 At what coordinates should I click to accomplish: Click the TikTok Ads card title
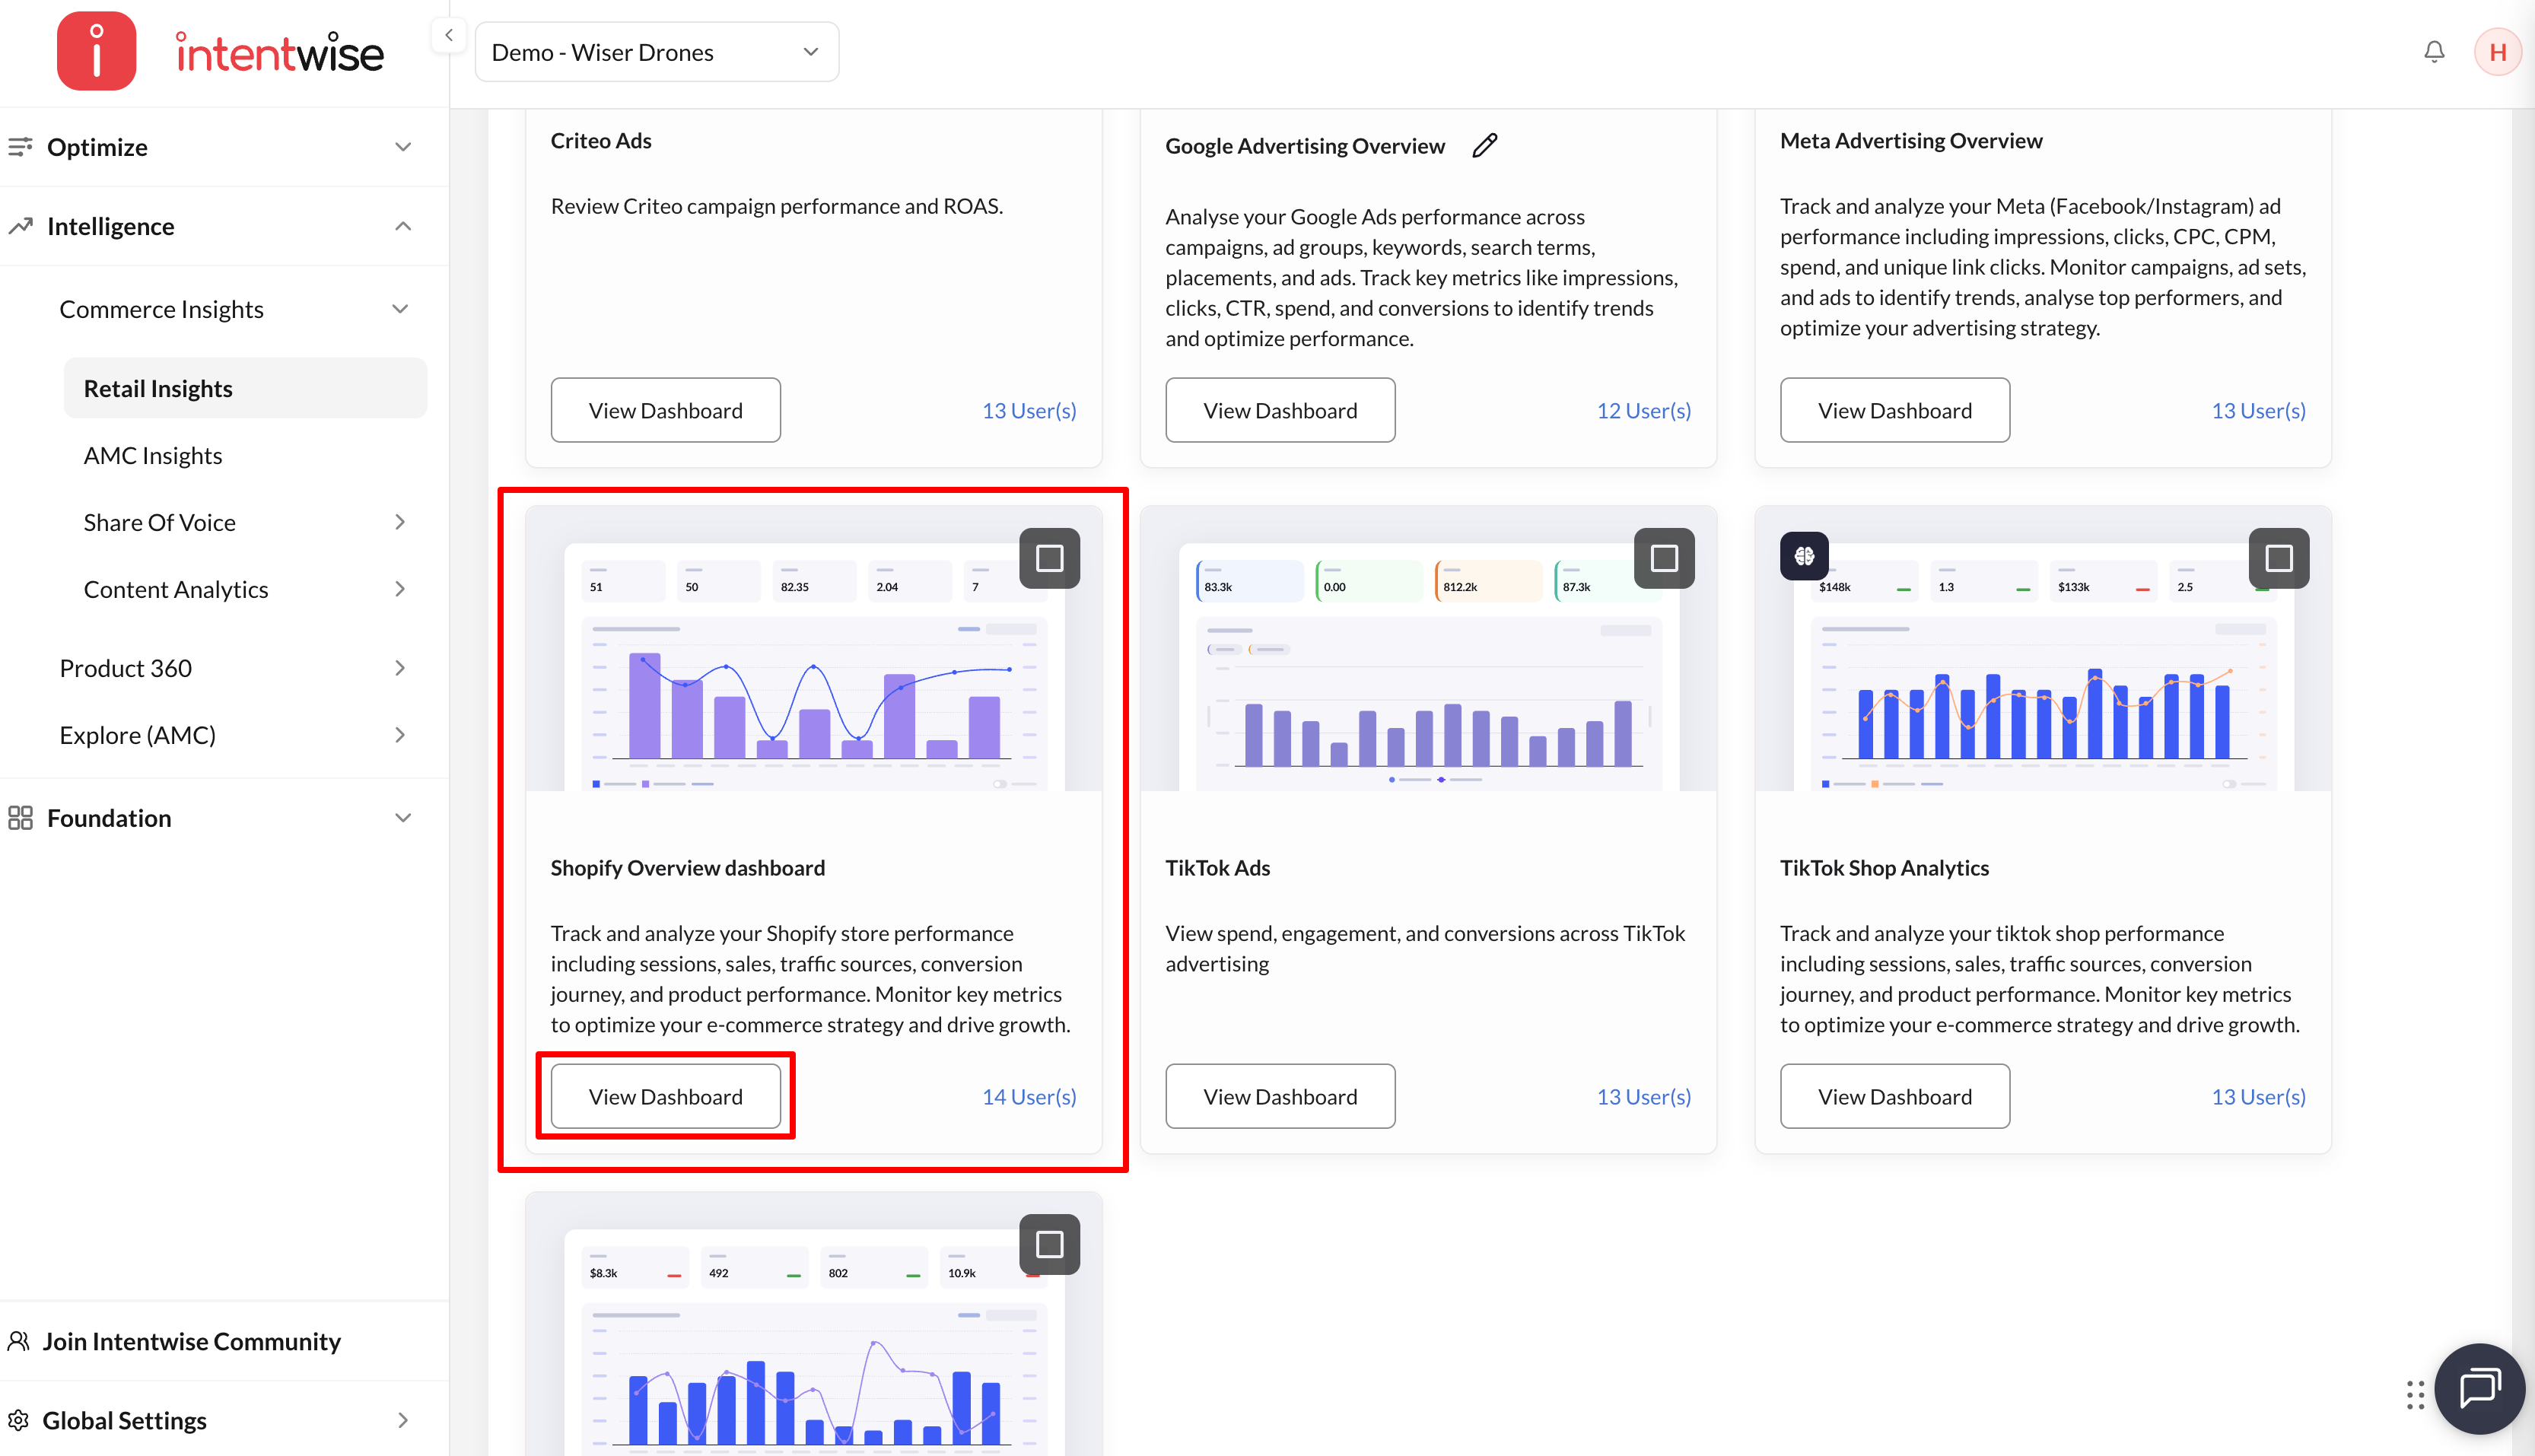coord(1218,867)
